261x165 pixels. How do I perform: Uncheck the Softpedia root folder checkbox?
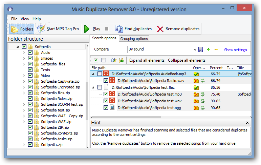24,47
